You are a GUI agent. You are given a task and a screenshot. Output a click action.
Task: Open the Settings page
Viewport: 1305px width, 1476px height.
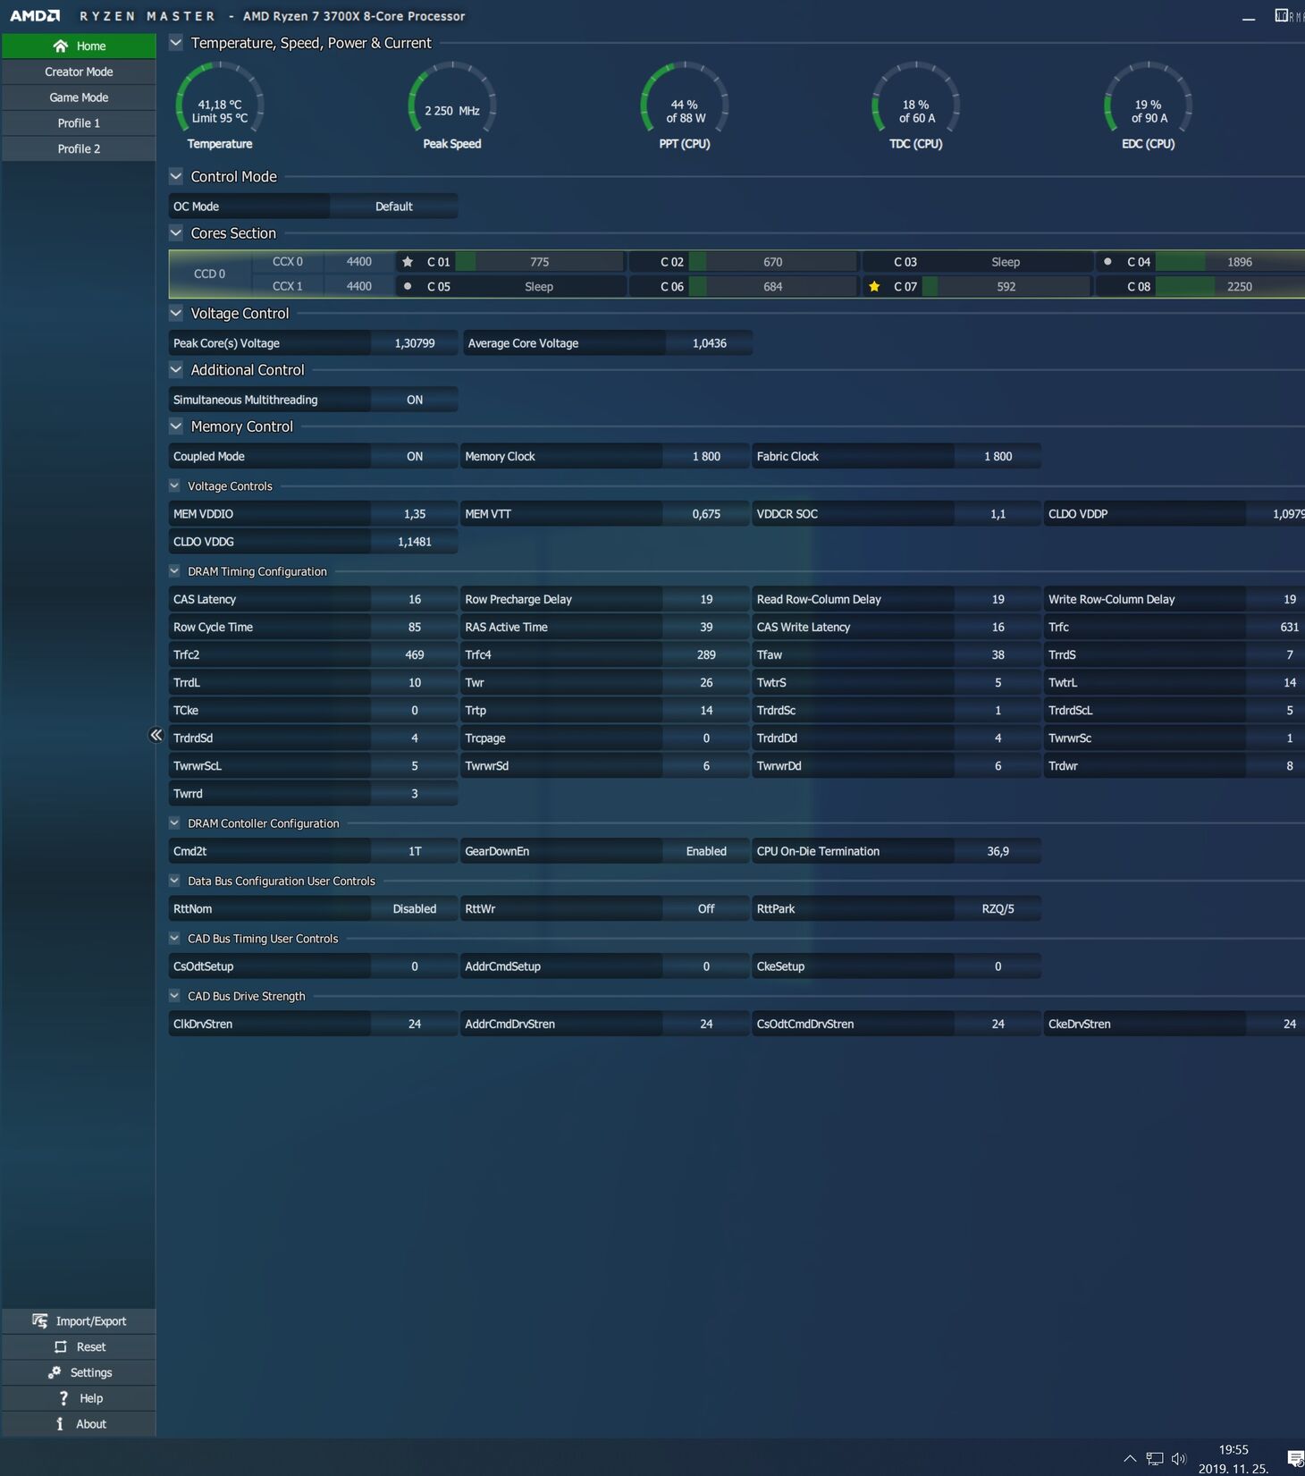pos(79,1372)
